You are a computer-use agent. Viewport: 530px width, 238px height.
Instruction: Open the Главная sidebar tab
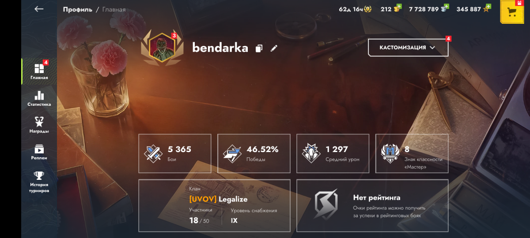click(39, 71)
